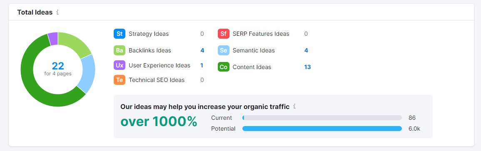Click the orange Te Technical SEO icon
This screenshot has width=481, height=151.
tap(120, 80)
